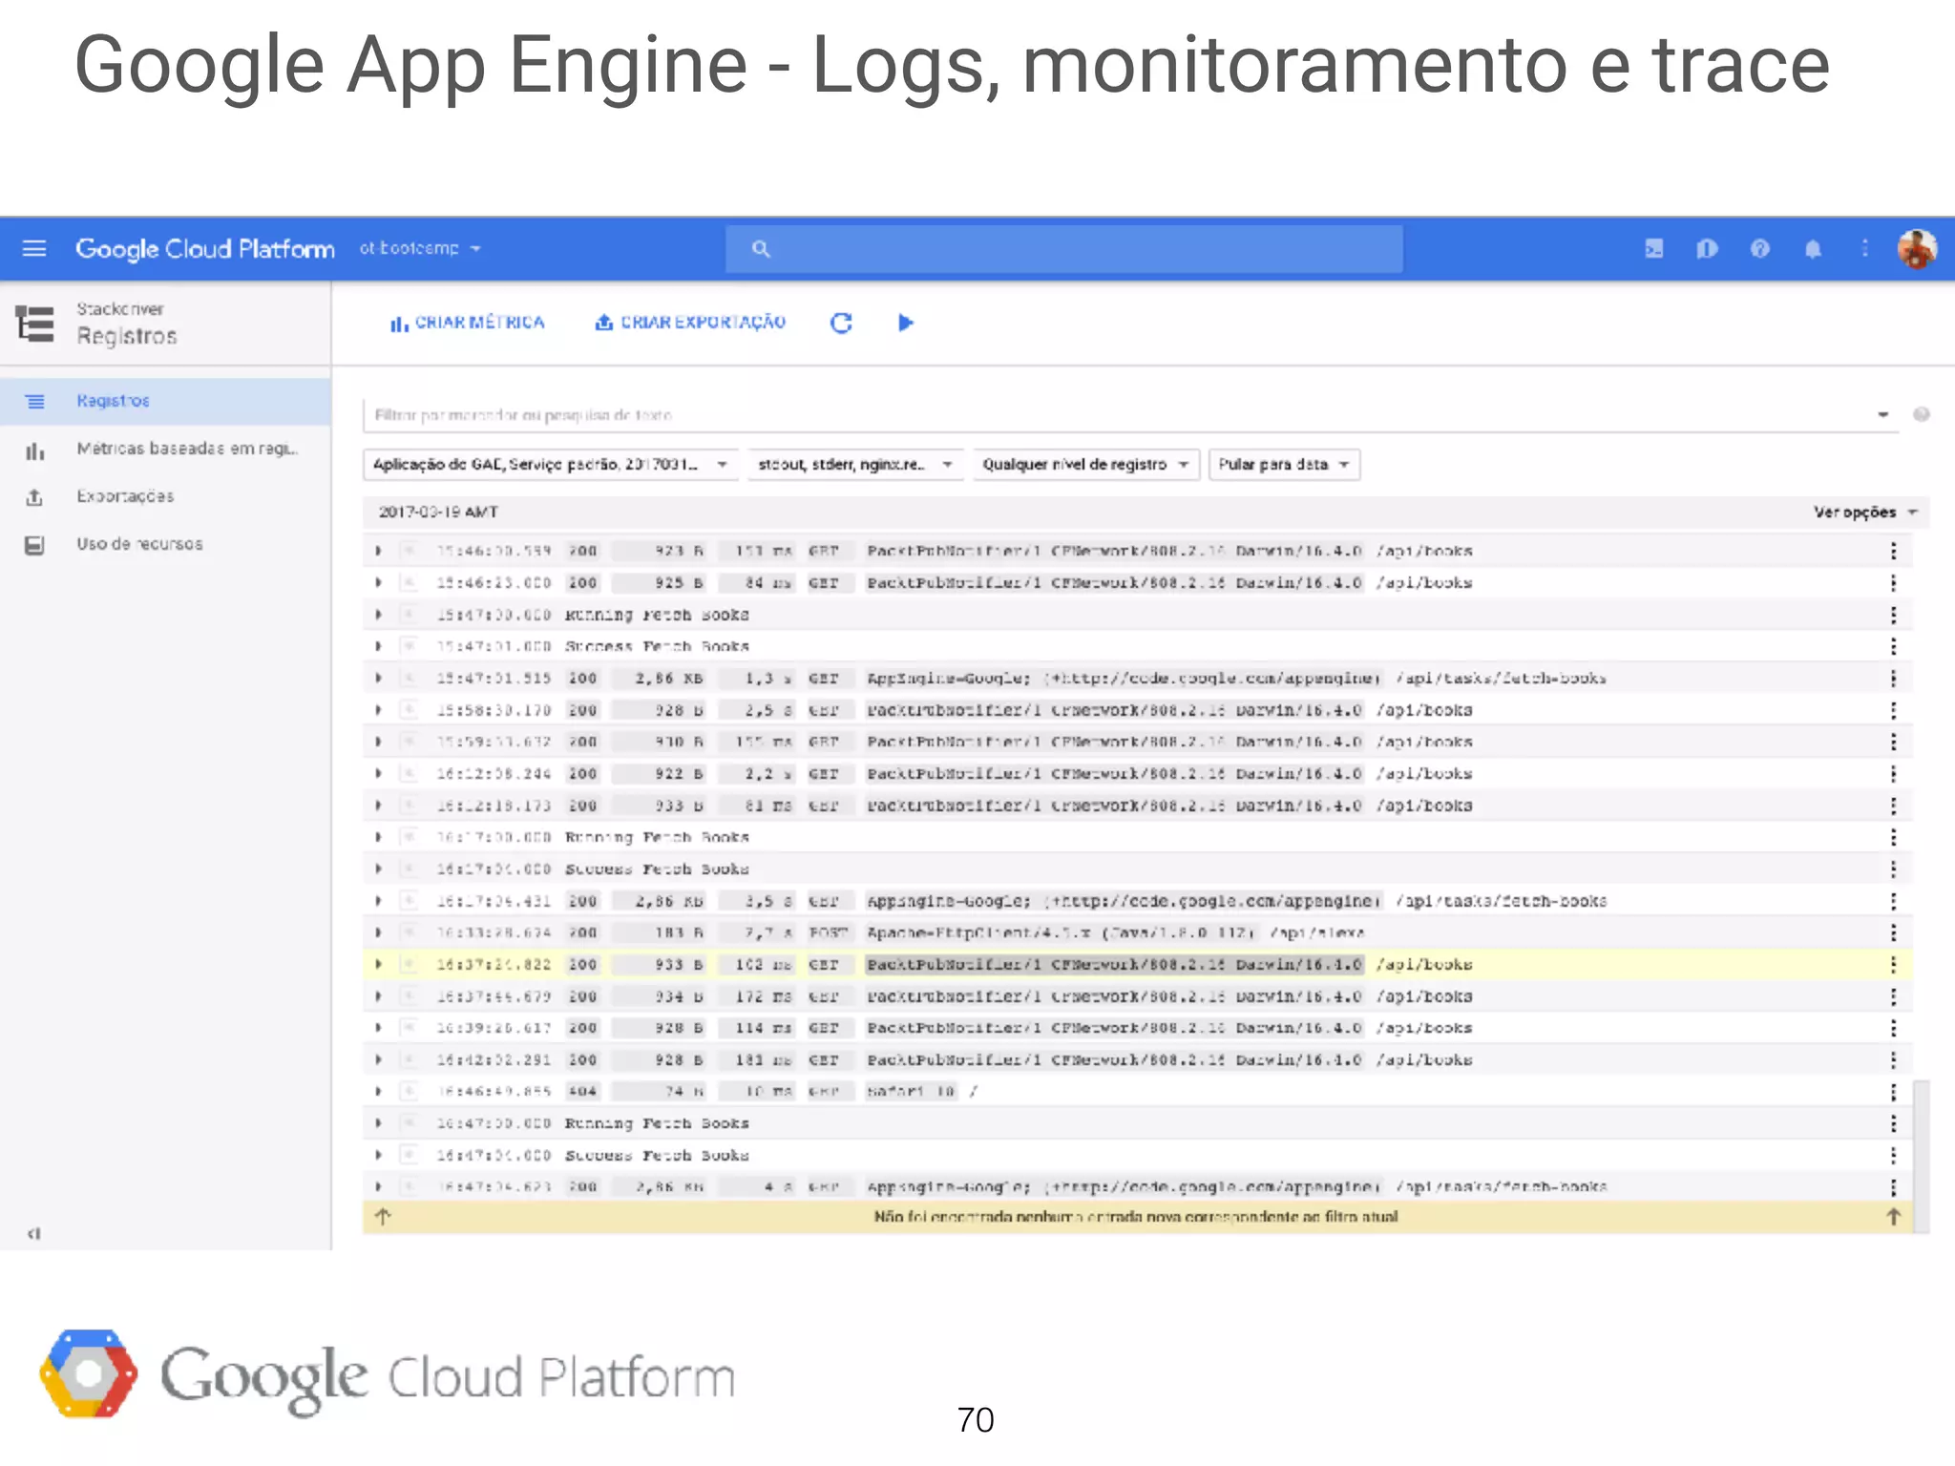Click the user avatar photo
1955x1466 pixels.
(1917, 249)
